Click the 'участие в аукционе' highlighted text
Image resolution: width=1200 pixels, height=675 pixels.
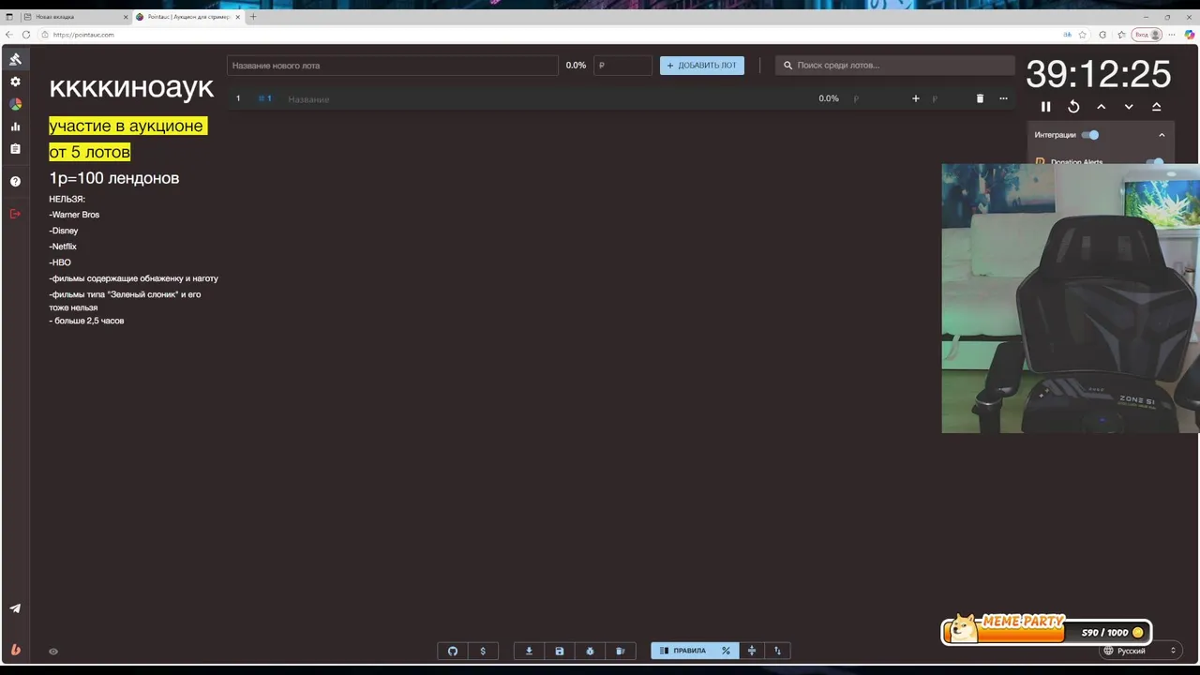[x=127, y=126]
